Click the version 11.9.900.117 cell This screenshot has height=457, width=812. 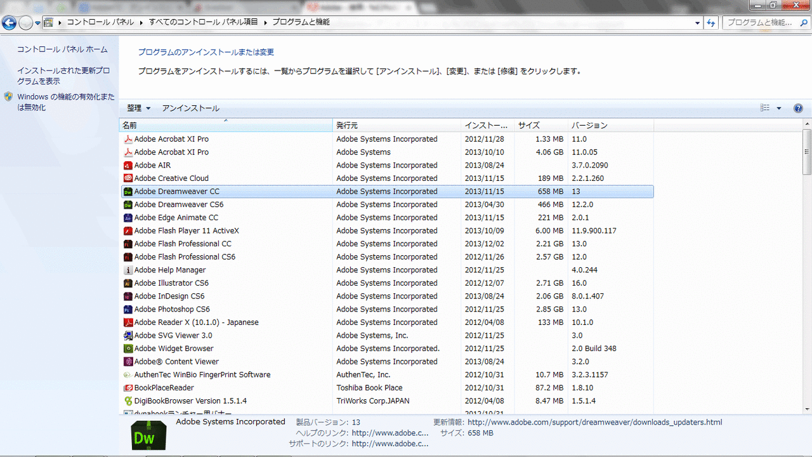coord(594,231)
